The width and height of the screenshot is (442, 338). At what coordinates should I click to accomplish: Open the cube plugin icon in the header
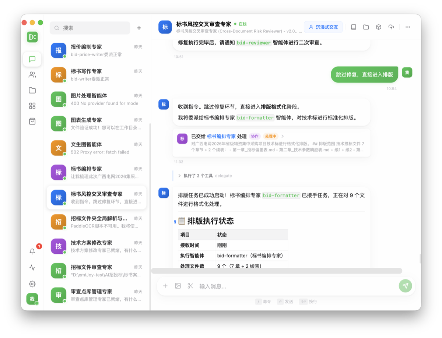pos(378,27)
